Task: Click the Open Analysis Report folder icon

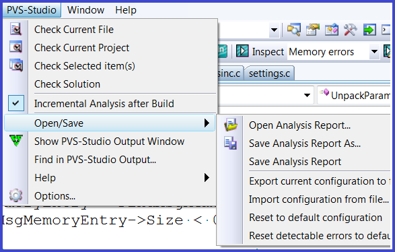Action: tap(231, 125)
